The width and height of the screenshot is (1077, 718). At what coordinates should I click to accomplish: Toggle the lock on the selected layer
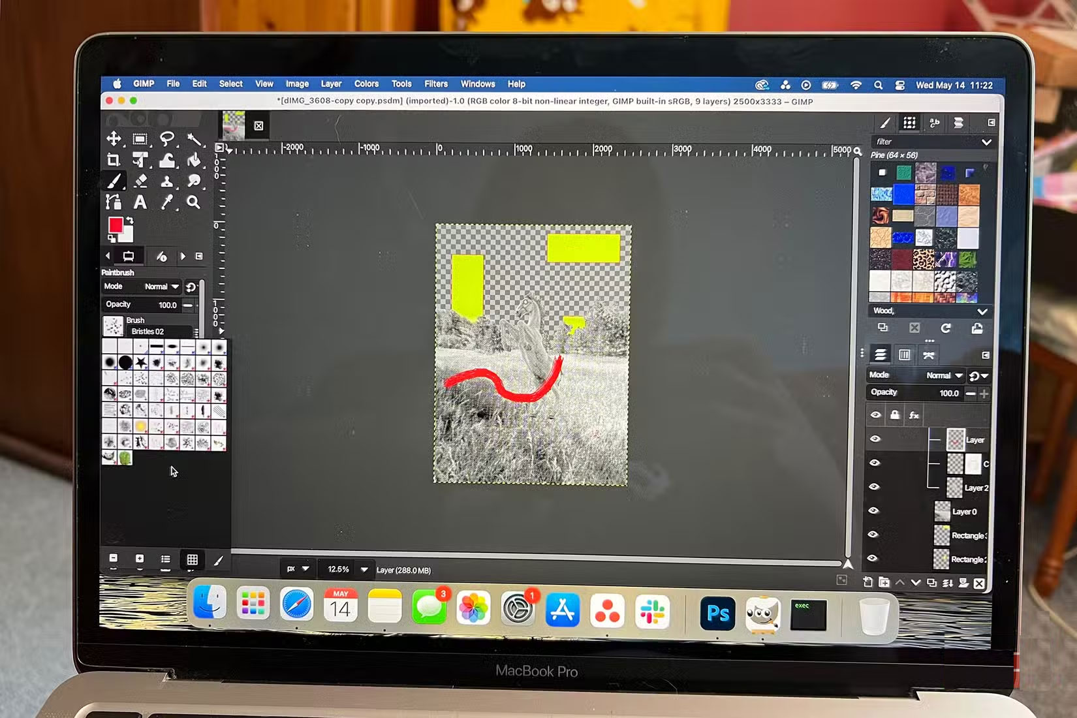pyautogui.click(x=895, y=415)
